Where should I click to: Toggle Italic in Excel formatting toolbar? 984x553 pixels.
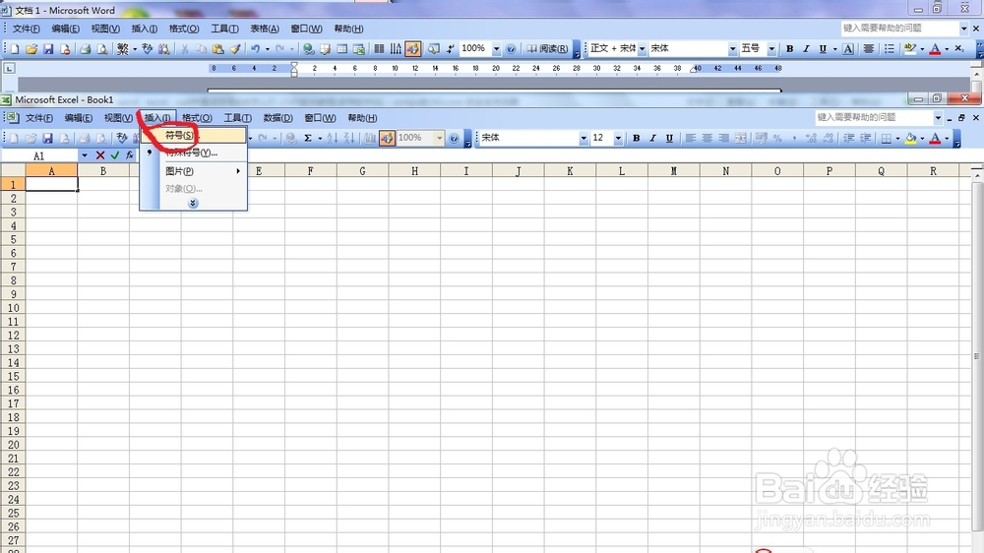pos(652,138)
